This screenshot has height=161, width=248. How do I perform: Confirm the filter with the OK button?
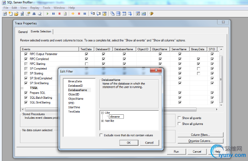(x=129, y=143)
